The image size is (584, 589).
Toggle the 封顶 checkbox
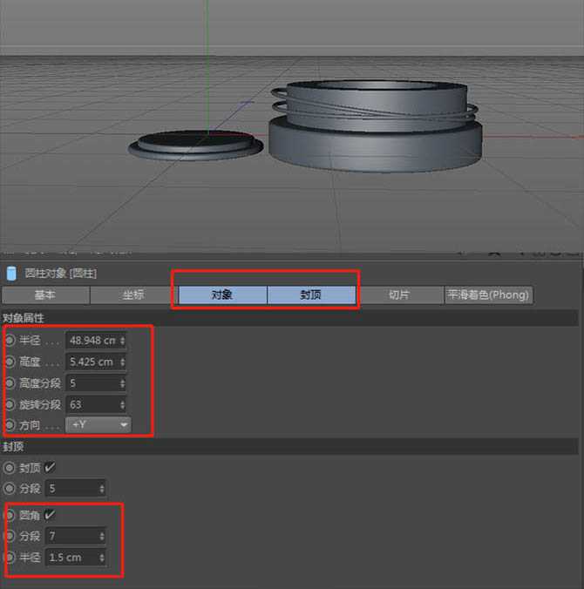[50, 467]
